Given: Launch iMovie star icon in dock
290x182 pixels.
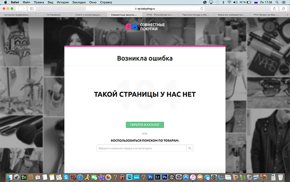Looking at the screenshot, I should coord(101,177).
